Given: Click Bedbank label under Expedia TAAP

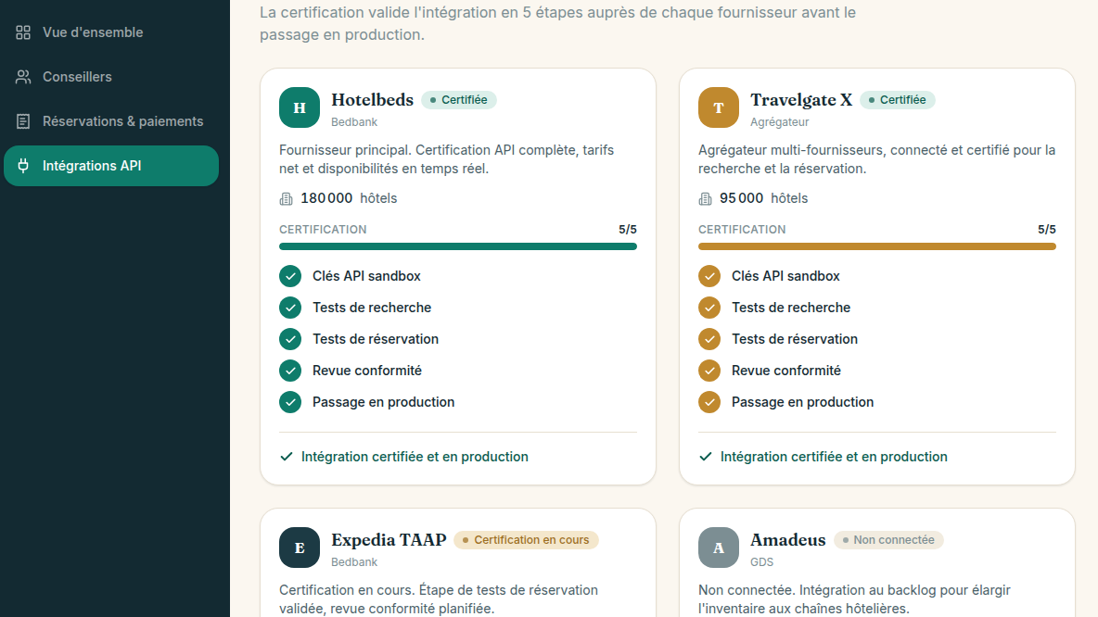Looking at the screenshot, I should tap(354, 561).
